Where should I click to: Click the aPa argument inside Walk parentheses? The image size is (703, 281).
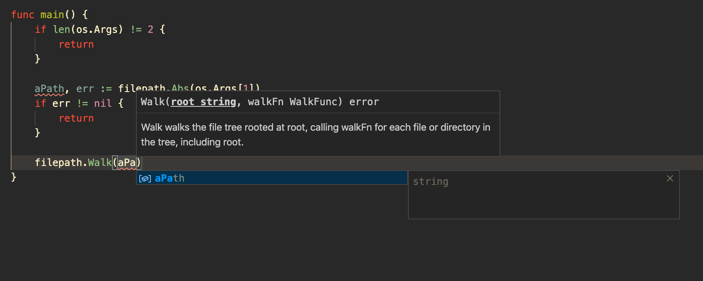[x=127, y=163]
